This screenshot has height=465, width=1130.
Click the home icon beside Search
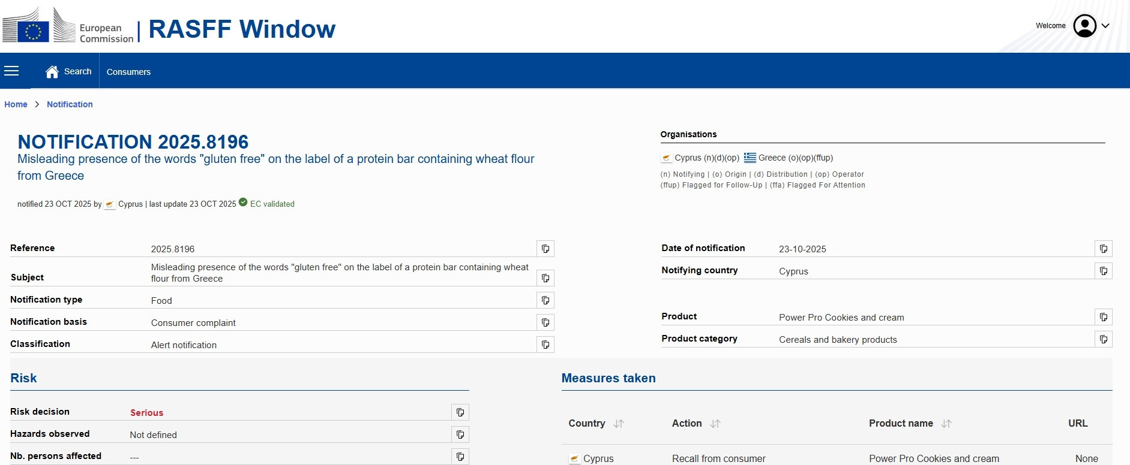click(x=52, y=72)
